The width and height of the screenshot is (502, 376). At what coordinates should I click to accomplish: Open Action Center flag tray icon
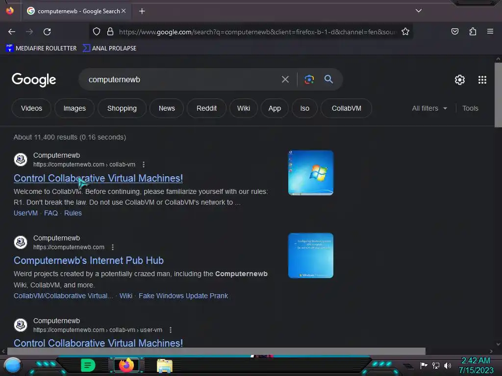tap(424, 365)
